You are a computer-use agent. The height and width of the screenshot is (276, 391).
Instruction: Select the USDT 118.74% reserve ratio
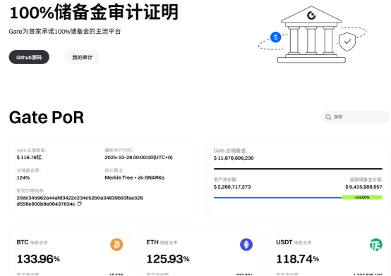click(298, 259)
